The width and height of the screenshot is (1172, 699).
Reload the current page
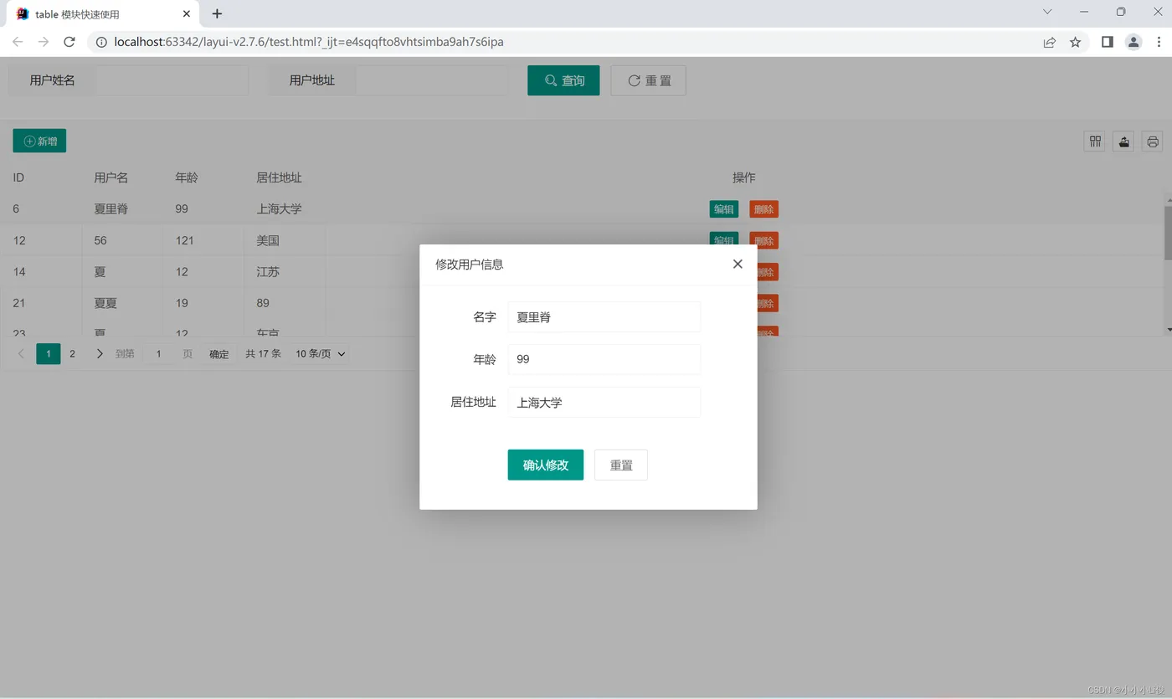[x=69, y=42]
